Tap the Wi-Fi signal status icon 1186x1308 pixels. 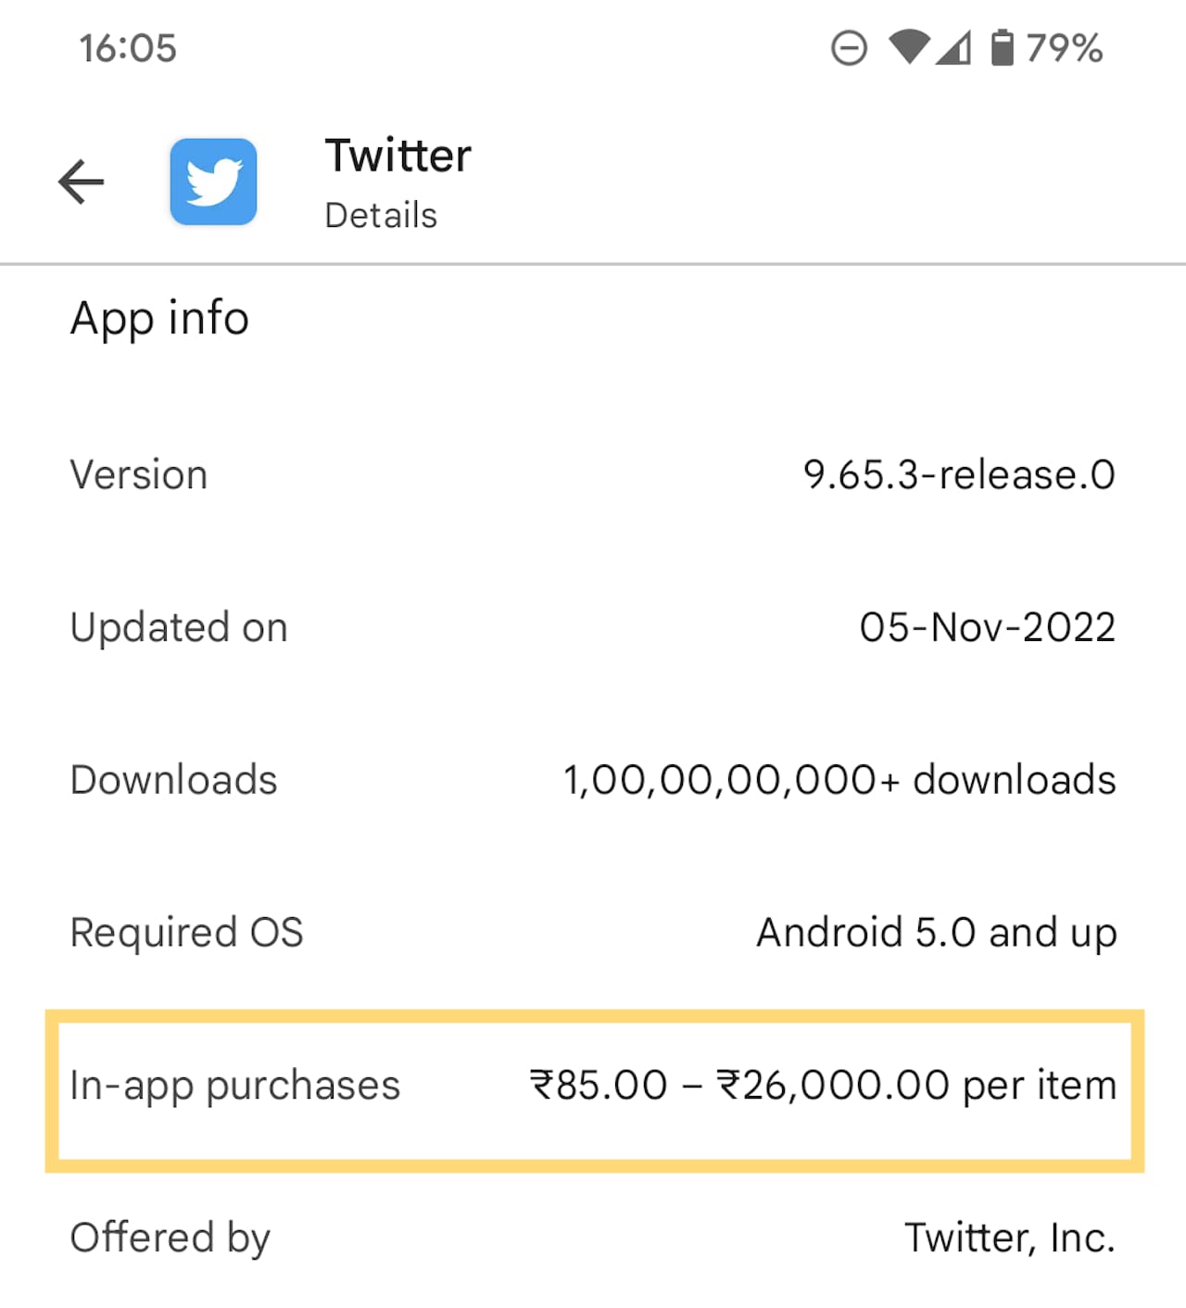[908, 47]
